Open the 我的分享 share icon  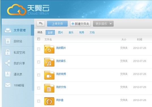point(8,63)
